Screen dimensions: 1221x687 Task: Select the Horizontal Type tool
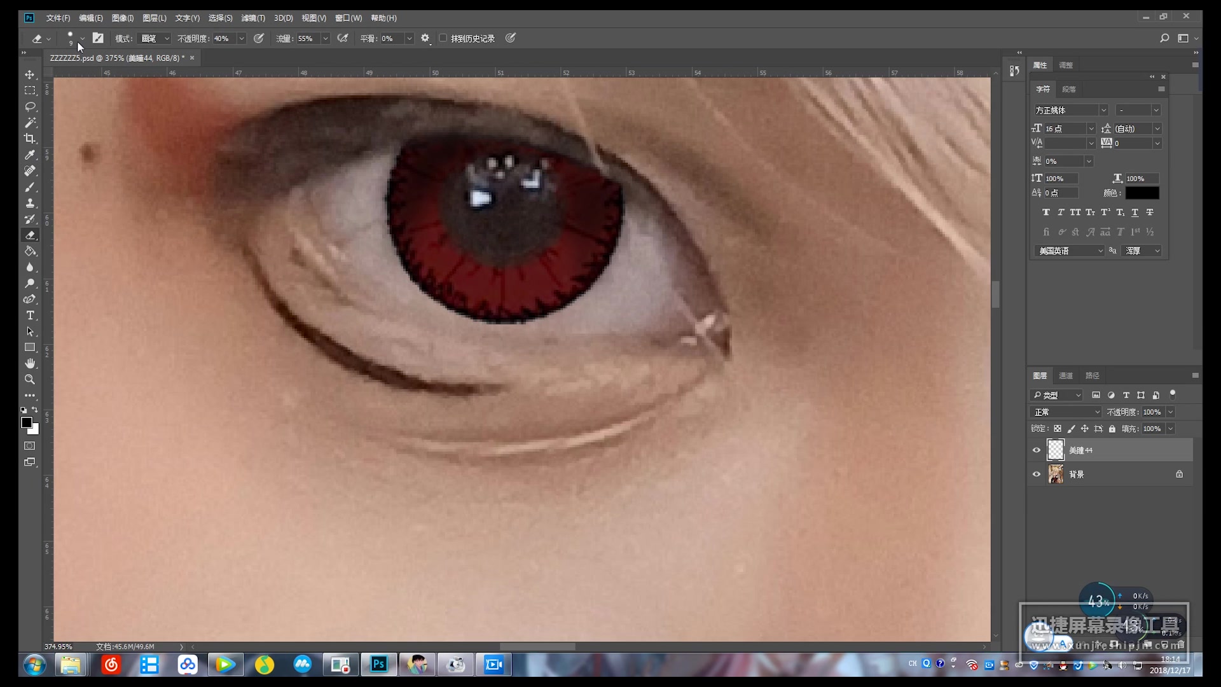tap(30, 315)
